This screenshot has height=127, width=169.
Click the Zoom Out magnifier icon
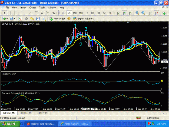click(143, 13)
